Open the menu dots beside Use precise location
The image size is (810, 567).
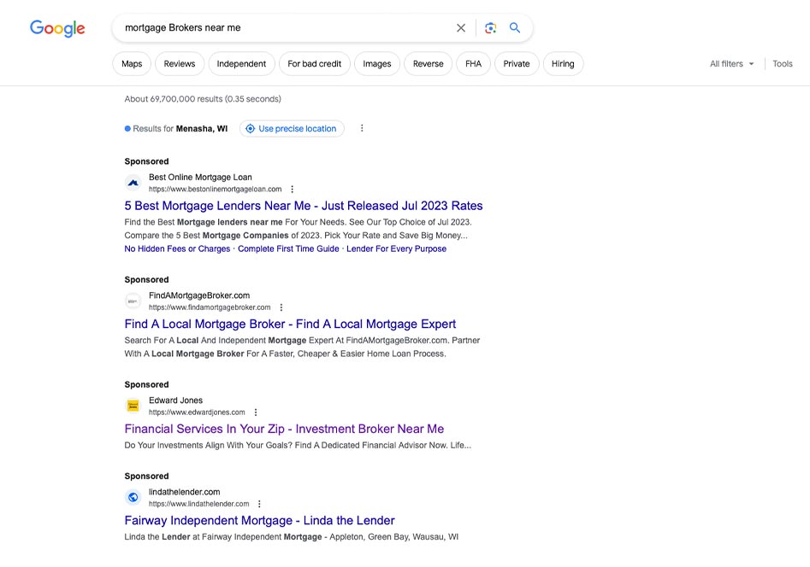point(362,128)
